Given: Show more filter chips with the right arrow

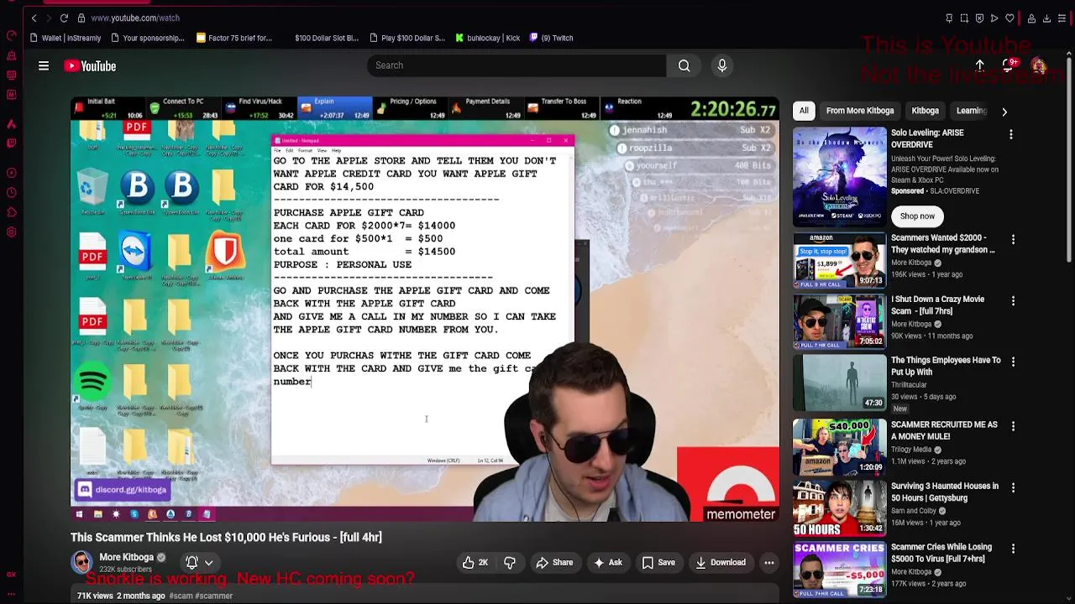Looking at the screenshot, I should pyautogui.click(x=1004, y=111).
